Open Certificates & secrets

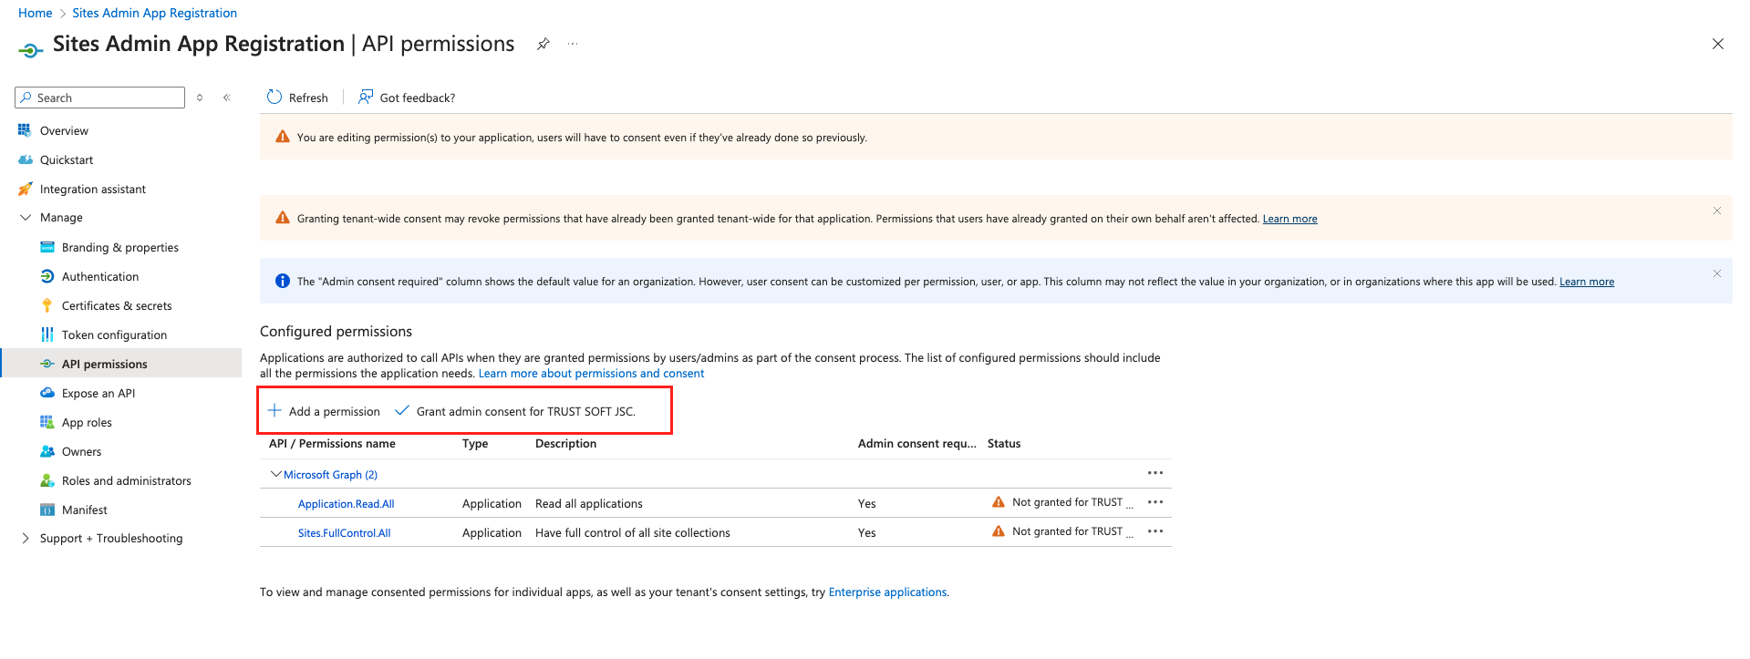pyautogui.click(x=117, y=306)
